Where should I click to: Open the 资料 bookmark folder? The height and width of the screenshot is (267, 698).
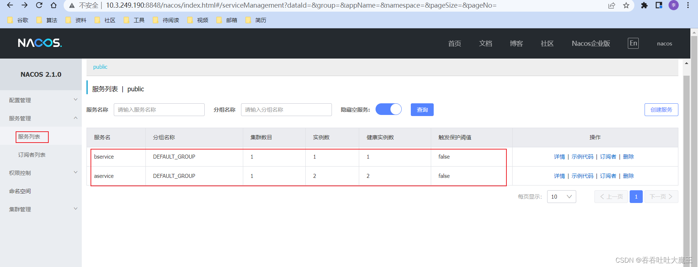pos(76,20)
